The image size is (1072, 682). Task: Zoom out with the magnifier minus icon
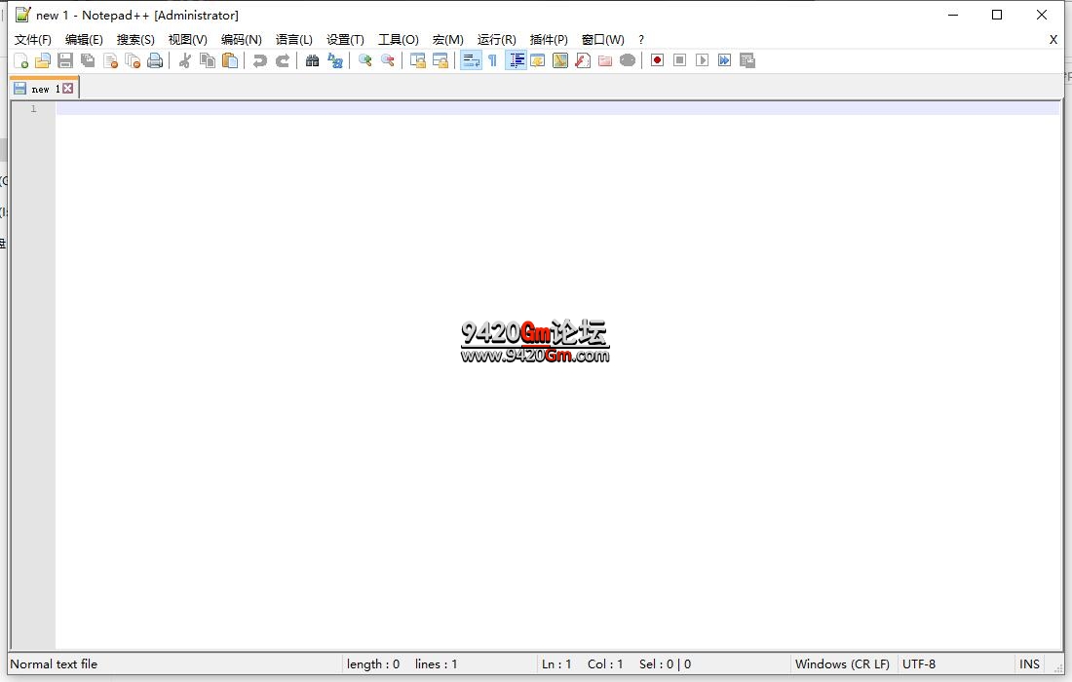[388, 60]
